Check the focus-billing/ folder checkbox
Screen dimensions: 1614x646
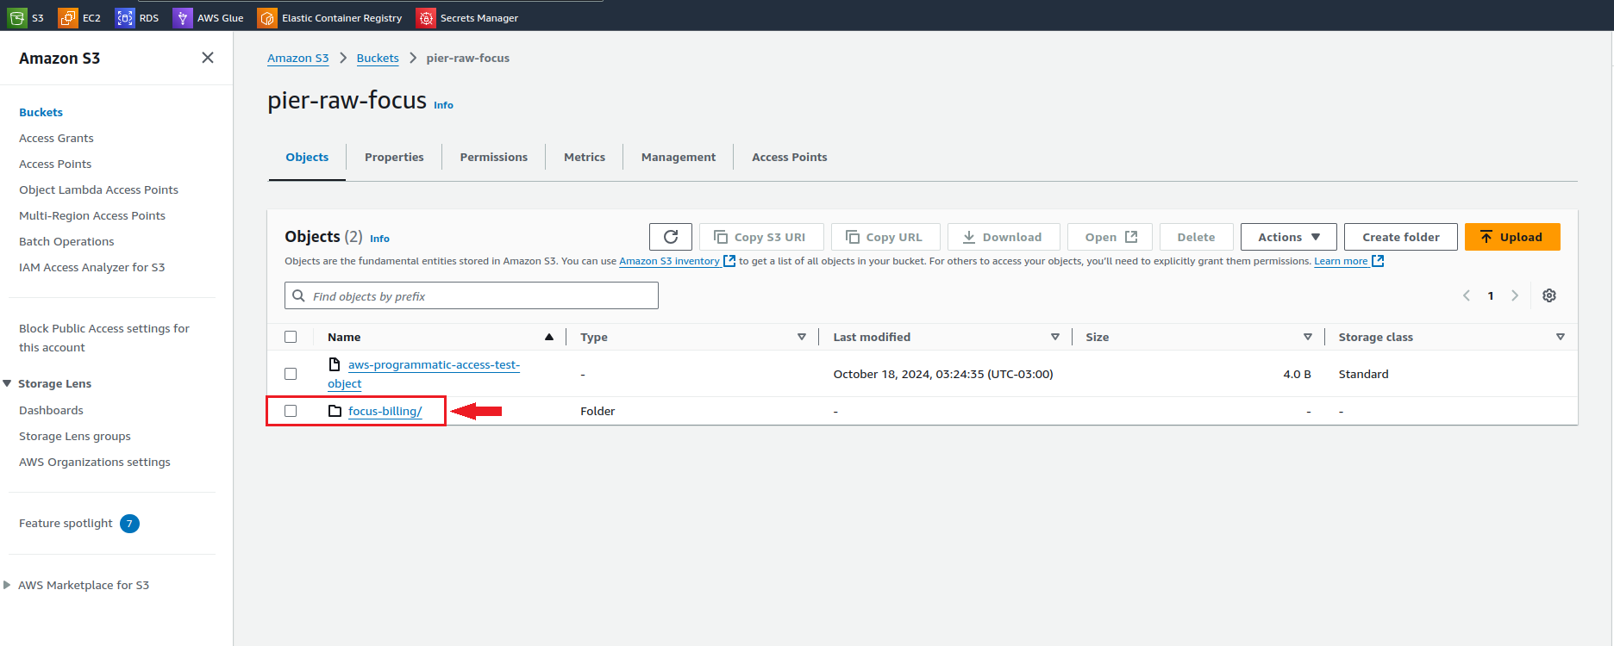(291, 411)
